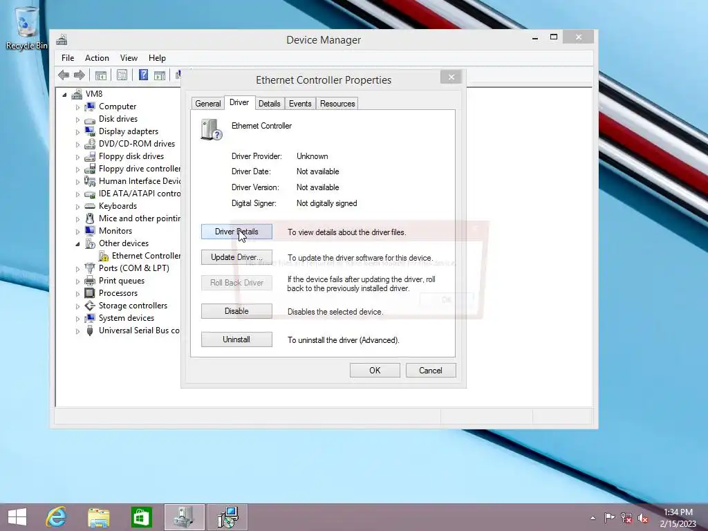This screenshot has height=531, width=708.
Task: Click Cancel in Ethernet Controller Properties
Action: [x=431, y=371]
